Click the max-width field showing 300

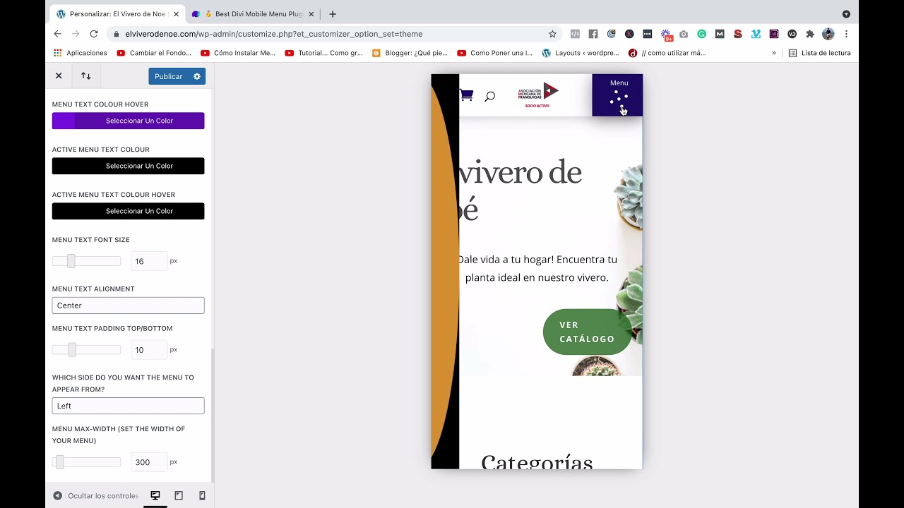[149, 462]
